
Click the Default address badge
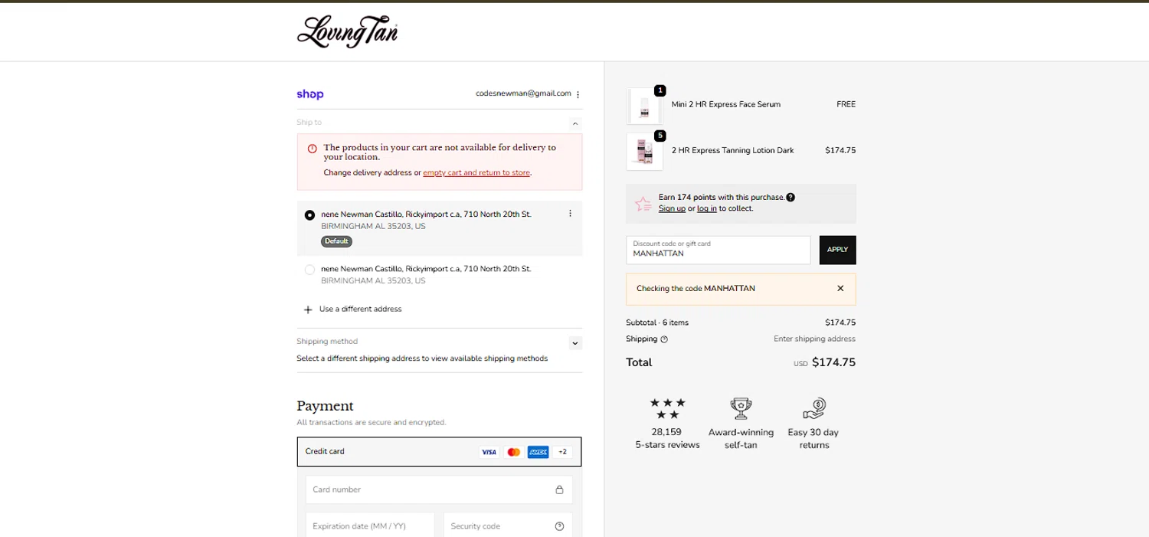(336, 241)
